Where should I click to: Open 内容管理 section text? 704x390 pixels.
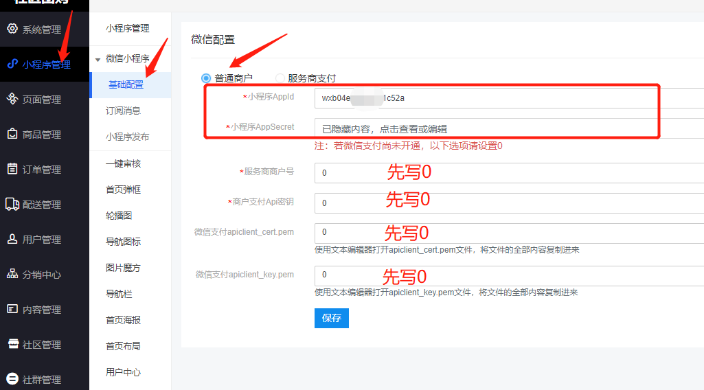[x=42, y=310]
